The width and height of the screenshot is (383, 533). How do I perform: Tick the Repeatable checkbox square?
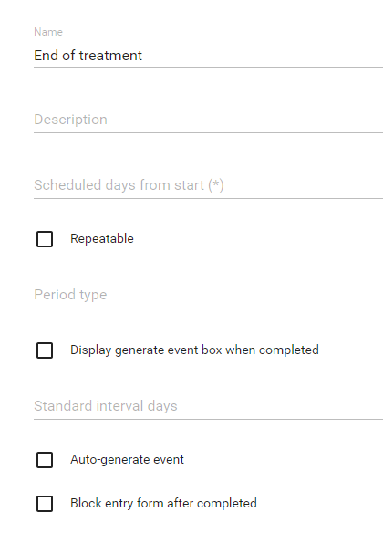point(45,239)
